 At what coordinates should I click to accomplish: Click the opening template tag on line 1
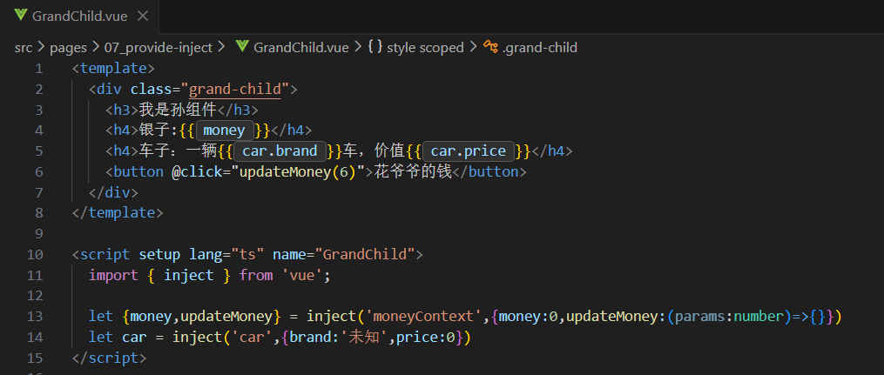[113, 69]
